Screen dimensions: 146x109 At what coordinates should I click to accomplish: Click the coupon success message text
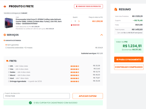[x=55, y=103]
